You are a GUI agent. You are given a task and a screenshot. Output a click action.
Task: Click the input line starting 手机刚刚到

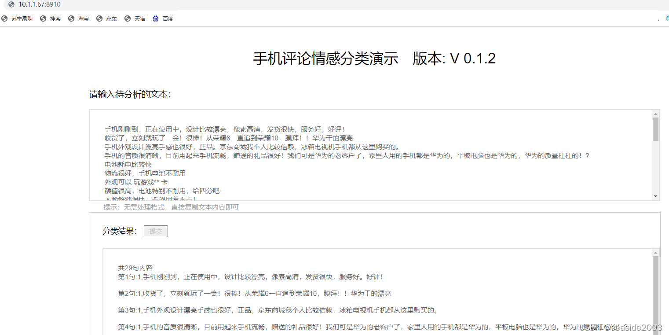click(x=225, y=129)
